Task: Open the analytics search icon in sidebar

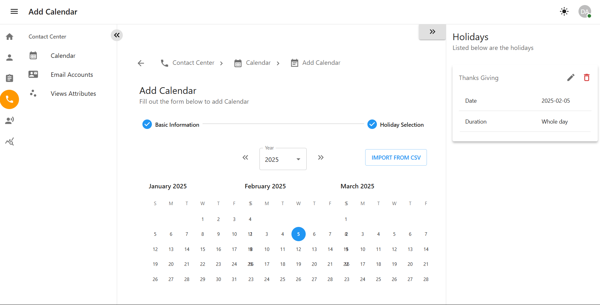Action: pos(9,142)
